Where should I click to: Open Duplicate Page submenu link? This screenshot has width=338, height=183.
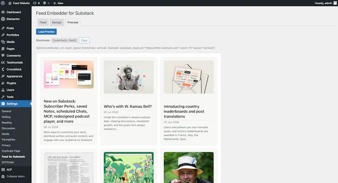11,151
